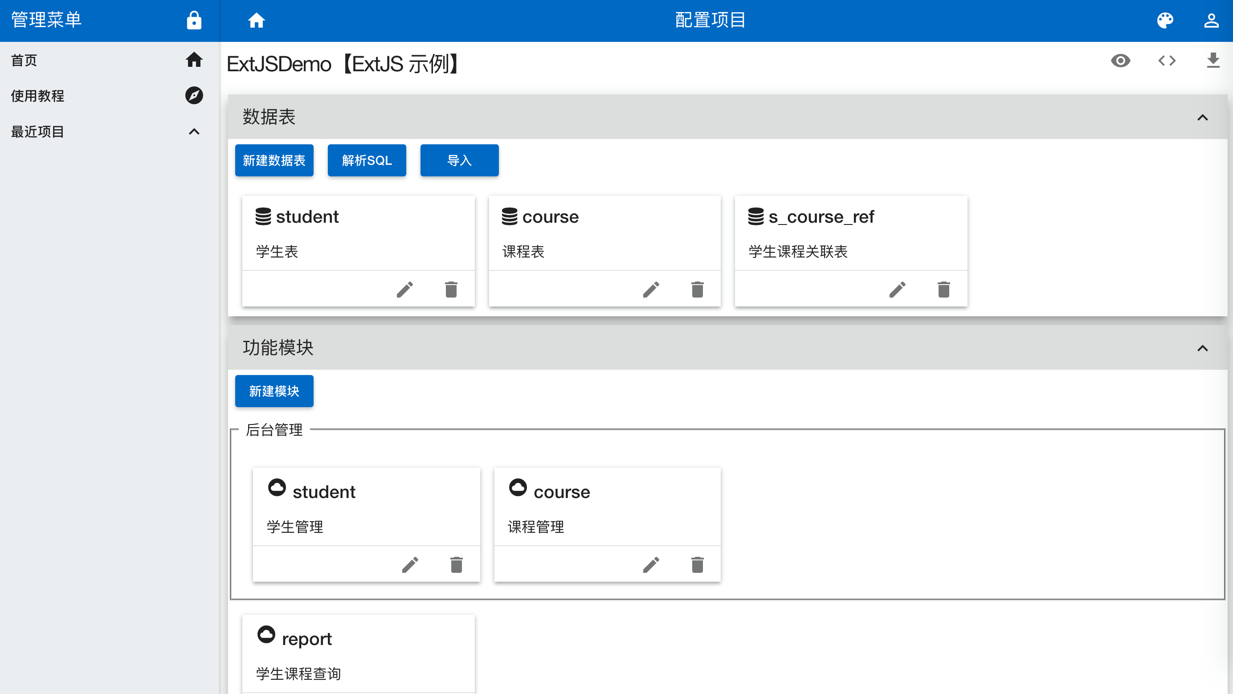Click the home icon in top header
1233x694 pixels.
[x=256, y=20]
